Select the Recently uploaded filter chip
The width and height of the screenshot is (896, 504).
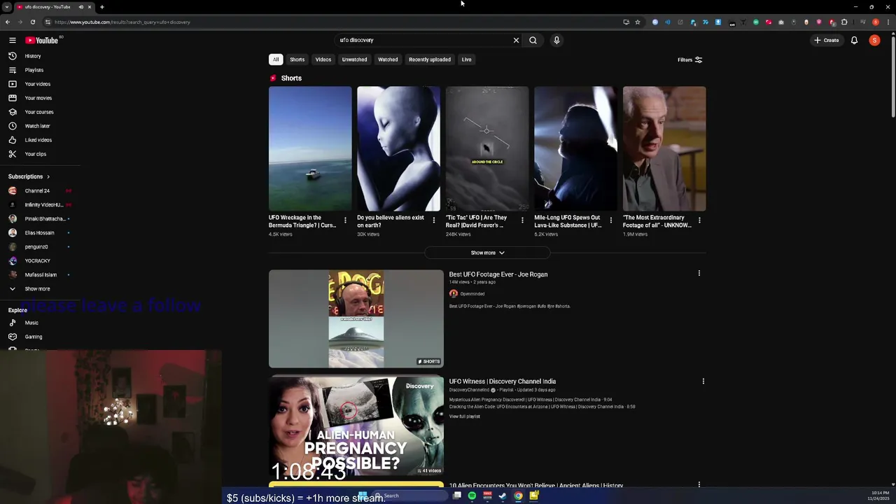point(430,59)
